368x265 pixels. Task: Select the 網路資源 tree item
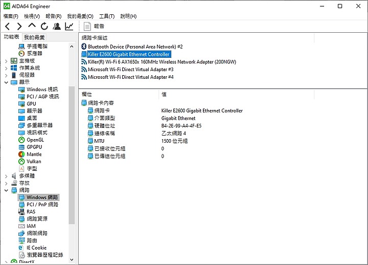(x=33, y=219)
